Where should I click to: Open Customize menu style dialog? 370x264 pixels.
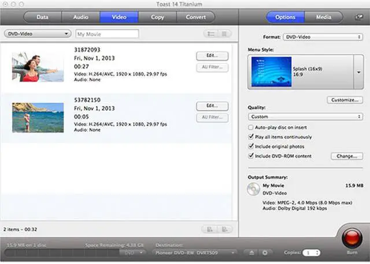[345, 100]
